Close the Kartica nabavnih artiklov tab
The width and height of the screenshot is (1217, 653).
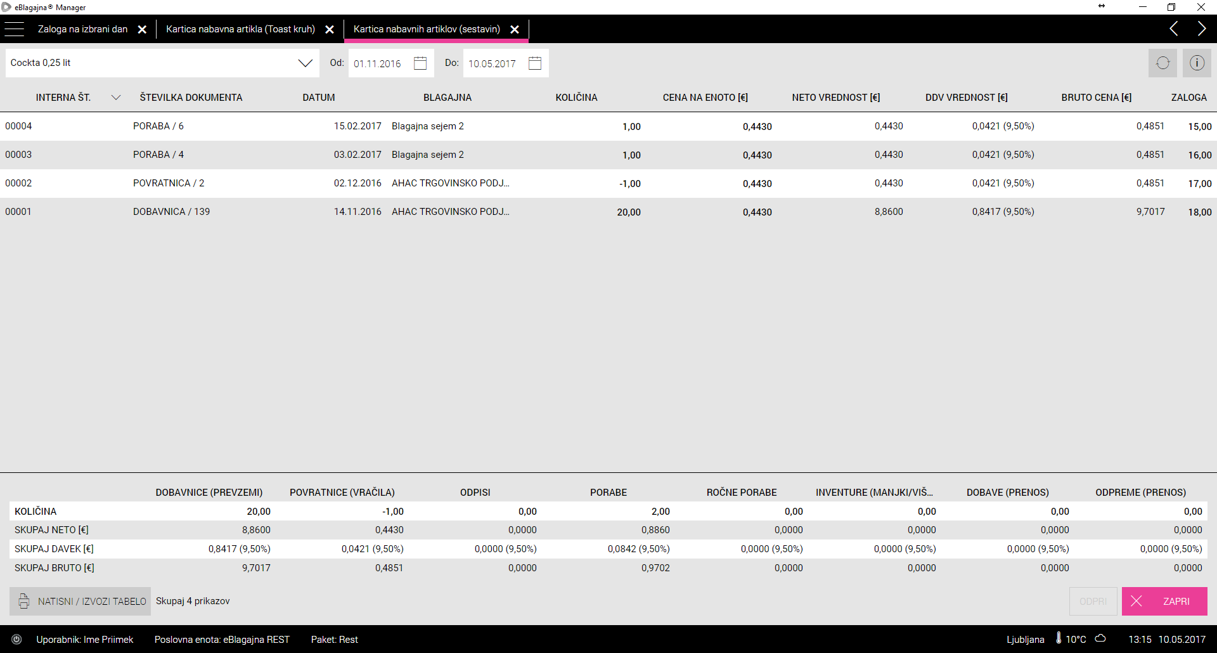point(515,30)
